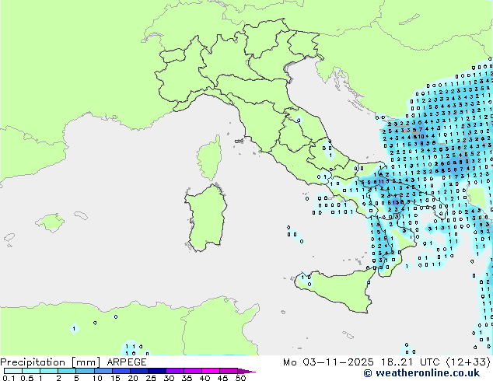Image resolution: width=493 pixels, height=381 pixels.
Task: Click the 5–10 mm legend swatch
Action: [85, 371]
